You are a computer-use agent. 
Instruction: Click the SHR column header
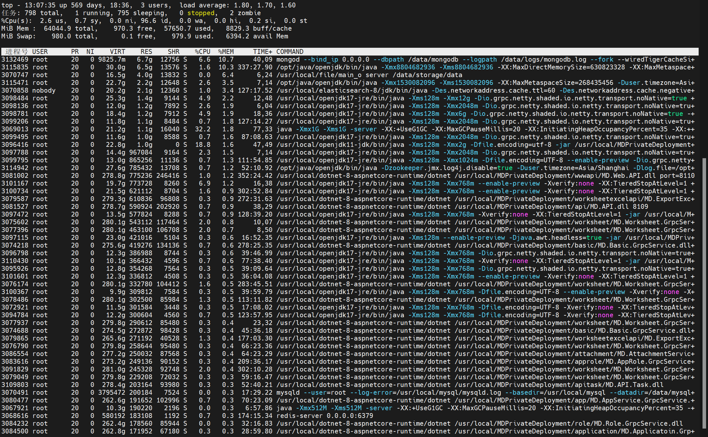[x=173, y=52]
